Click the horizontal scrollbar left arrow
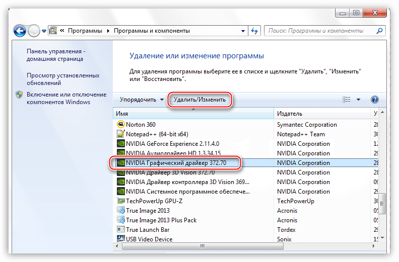The width and height of the screenshot is (399, 262). [117, 246]
